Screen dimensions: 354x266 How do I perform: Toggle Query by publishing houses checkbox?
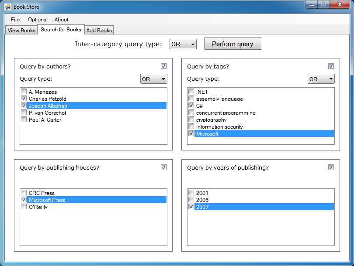pos(164,167)
